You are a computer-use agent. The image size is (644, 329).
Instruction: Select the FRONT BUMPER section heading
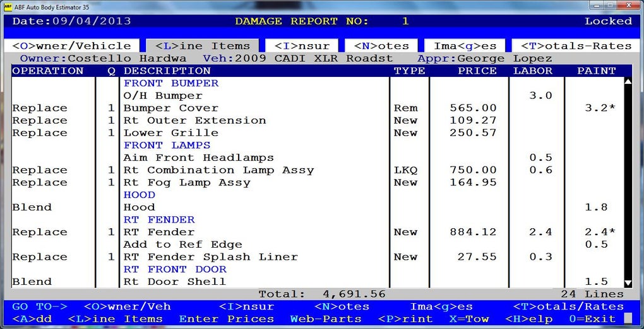pos(171,83)
